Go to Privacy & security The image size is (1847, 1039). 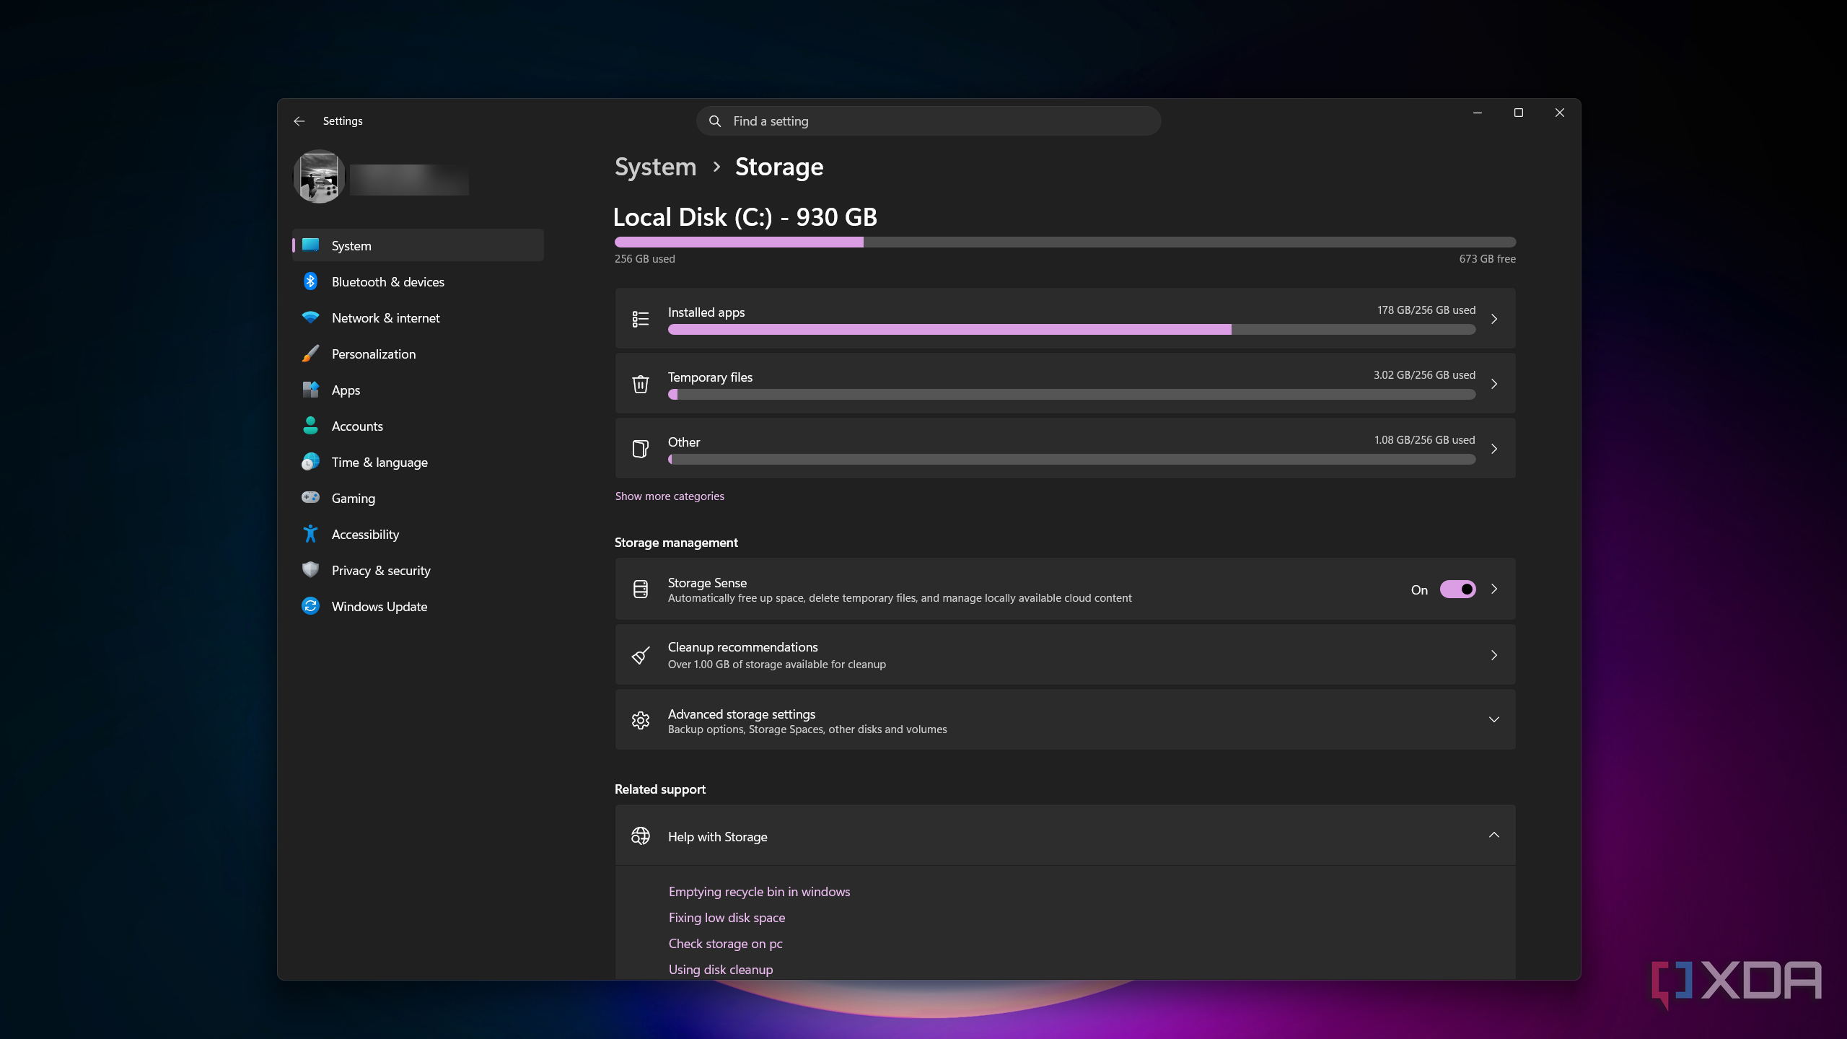418,570
